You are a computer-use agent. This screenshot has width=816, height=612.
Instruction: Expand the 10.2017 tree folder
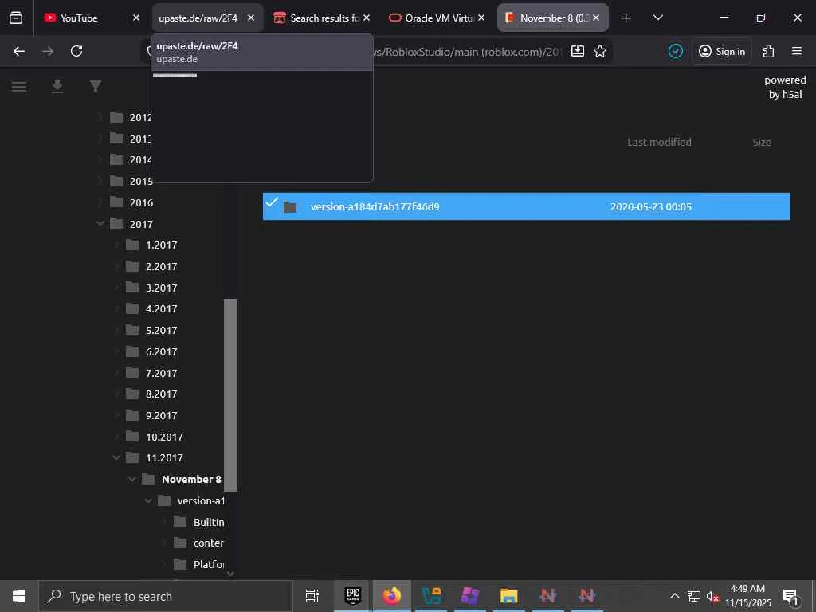pos(116,437)
